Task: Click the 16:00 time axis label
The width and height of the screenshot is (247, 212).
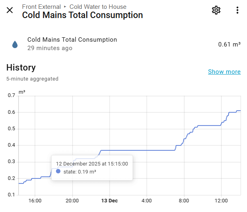Action: coord(35,200)
